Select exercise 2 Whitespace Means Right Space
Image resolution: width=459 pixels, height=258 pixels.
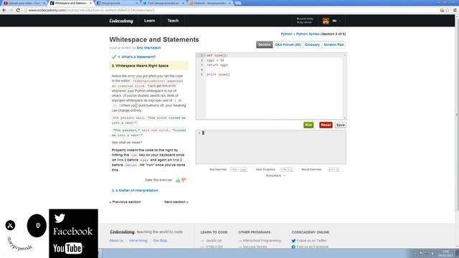click(148, 66)
